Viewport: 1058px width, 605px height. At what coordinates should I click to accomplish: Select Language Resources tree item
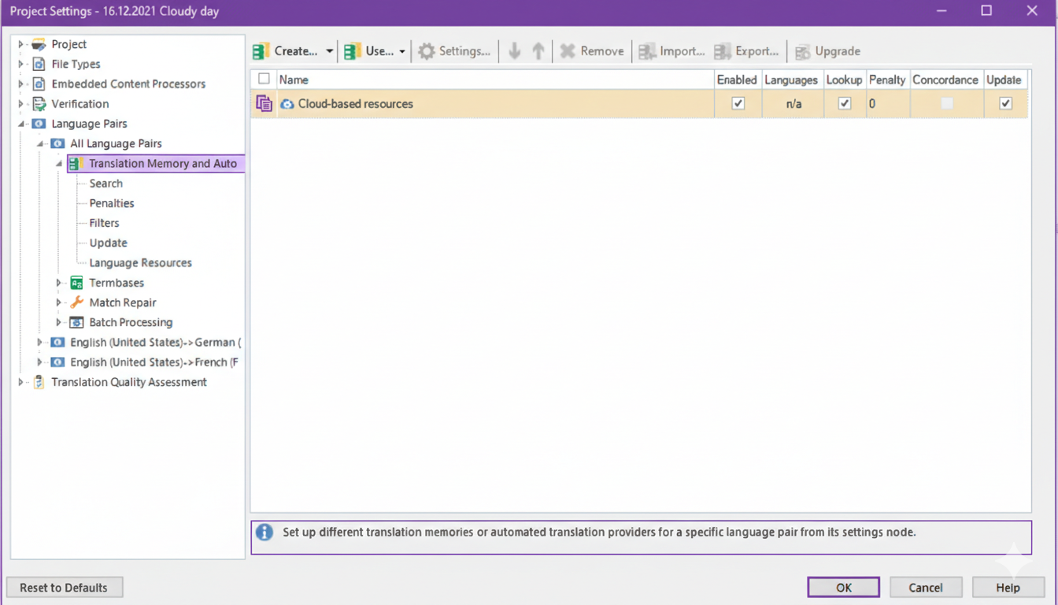click(140, 263)
